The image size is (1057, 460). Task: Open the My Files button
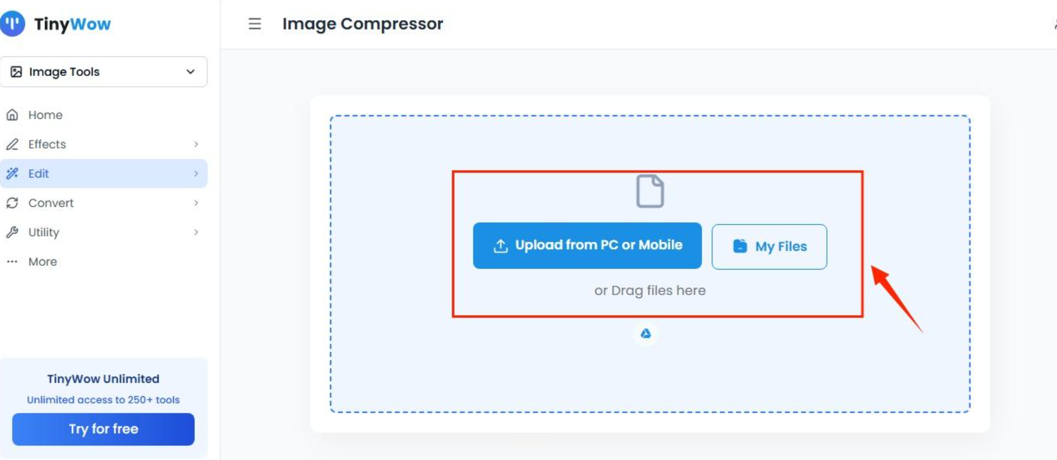769,247
